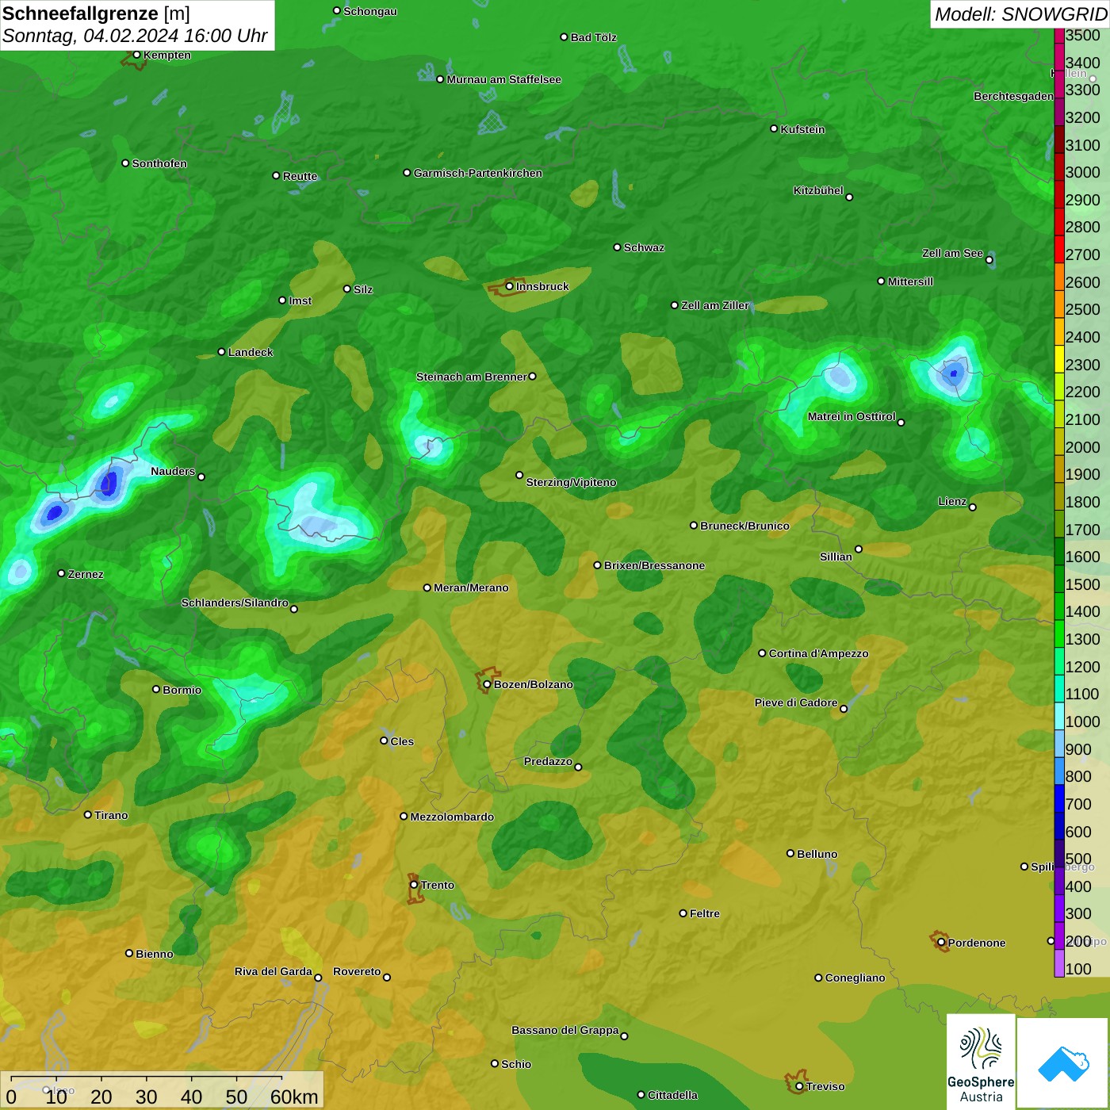Screen dimensions: 1110x1110
Task: Click the Nauders marker dot
Action: click(x=201, y=477)
